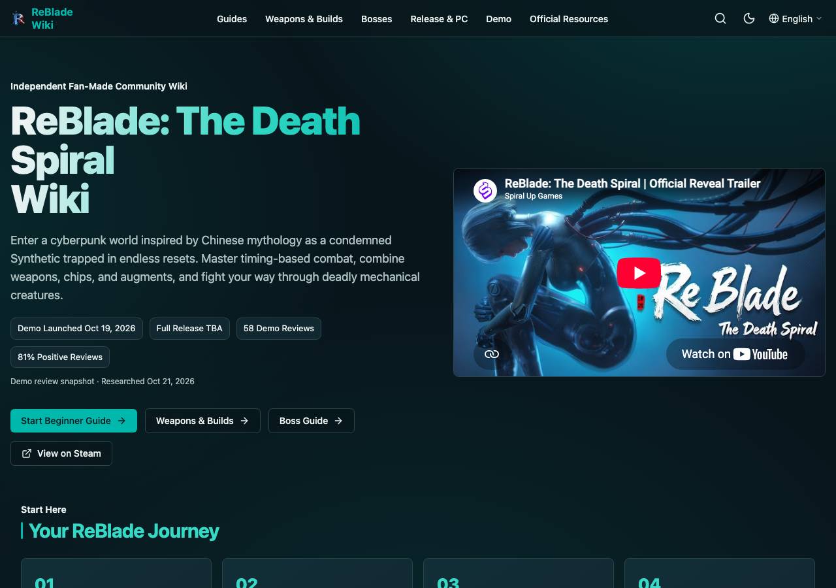Click Spiral Up Games channel name
The height and width of the screenshot is (588, 836).
coord(534,196)
